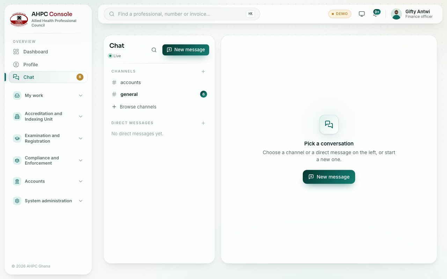
Task: Expand System administration chevron
Action: pos(81,201)
